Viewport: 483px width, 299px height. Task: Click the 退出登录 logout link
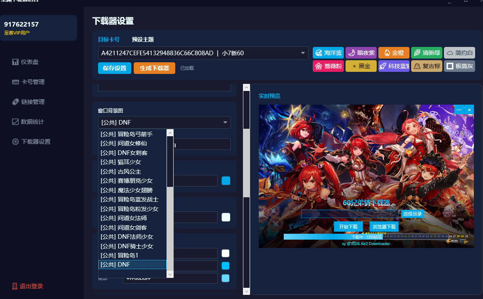coord(28,286)
